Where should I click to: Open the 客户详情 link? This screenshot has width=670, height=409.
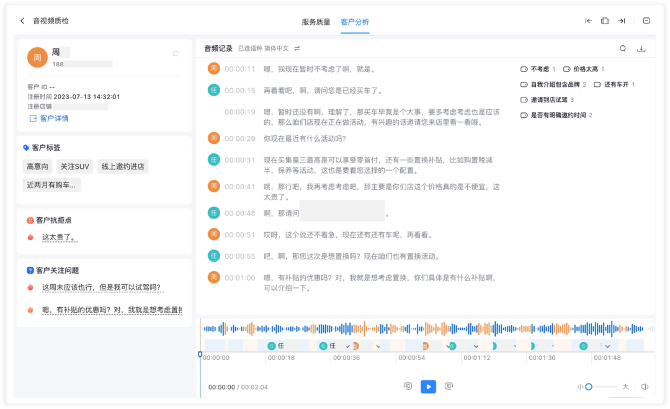point(49,119)
